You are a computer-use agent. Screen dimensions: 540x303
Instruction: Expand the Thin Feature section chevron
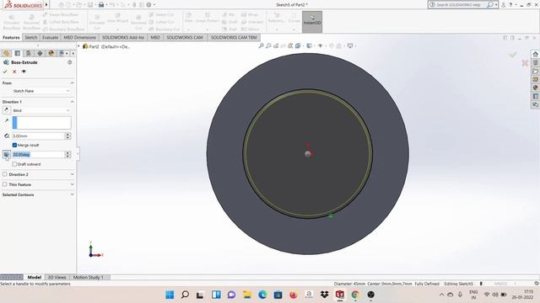72,184
